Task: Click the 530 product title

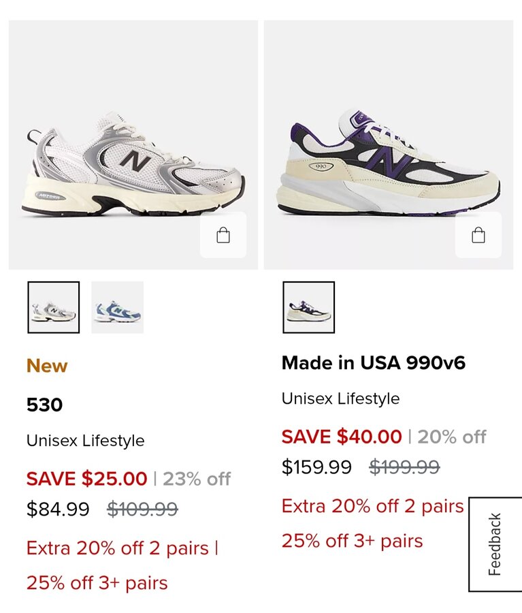Action: pyautogui.click(x=45, y=405)
